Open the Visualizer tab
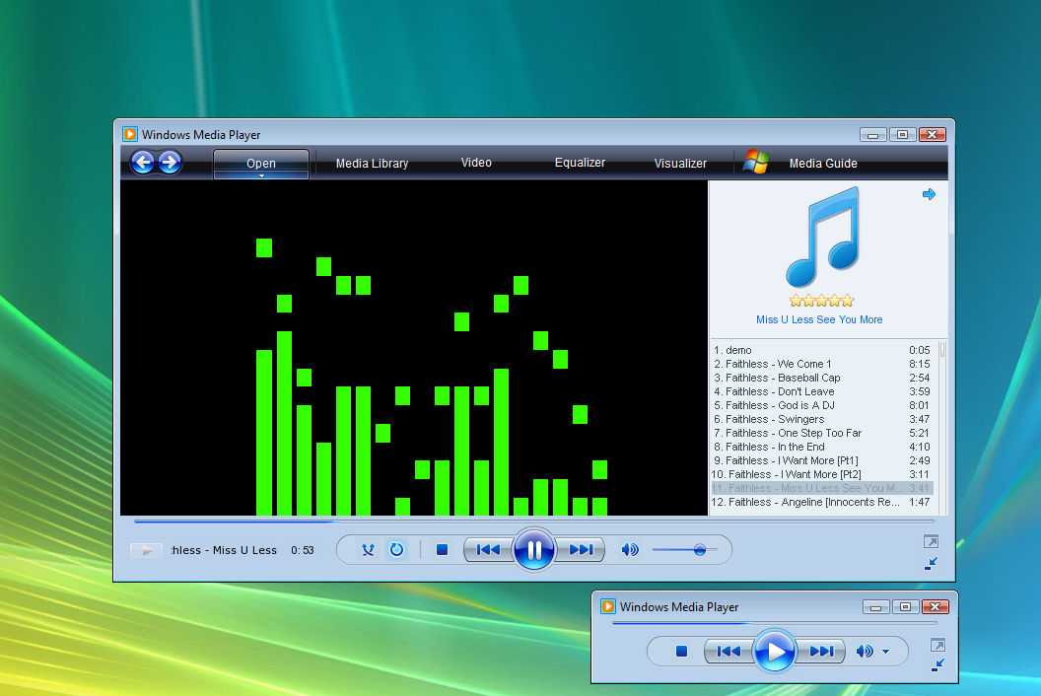Image resolution: width=1041 pixels, height=696 pixels. 680,164
